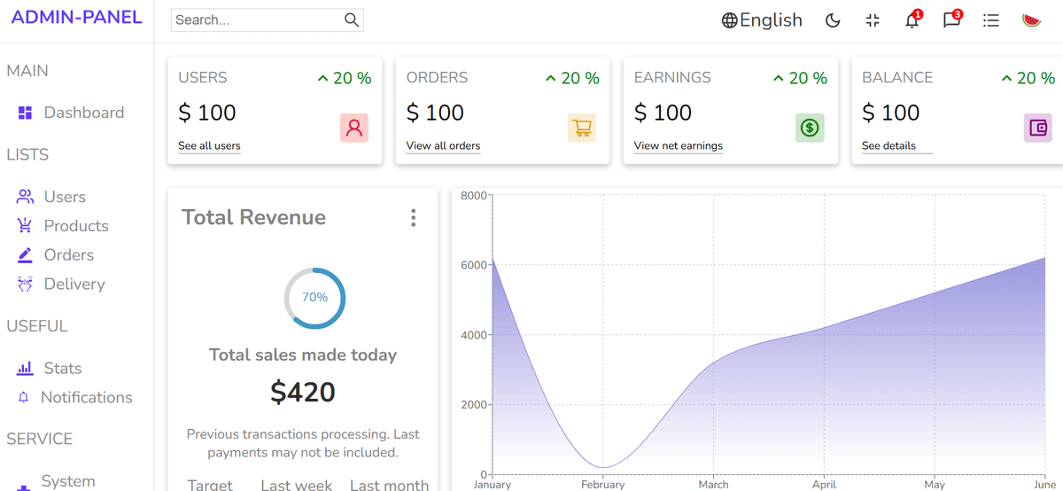
Task: Click the watermelon profile avatar
Action: 1031,20
